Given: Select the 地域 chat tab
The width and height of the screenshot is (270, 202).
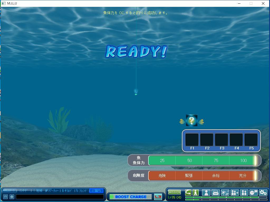Looking at the screenshot, I should [x=39, y=191].
